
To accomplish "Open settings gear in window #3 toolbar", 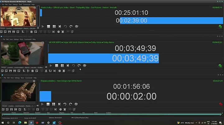I will coord(61,110).
